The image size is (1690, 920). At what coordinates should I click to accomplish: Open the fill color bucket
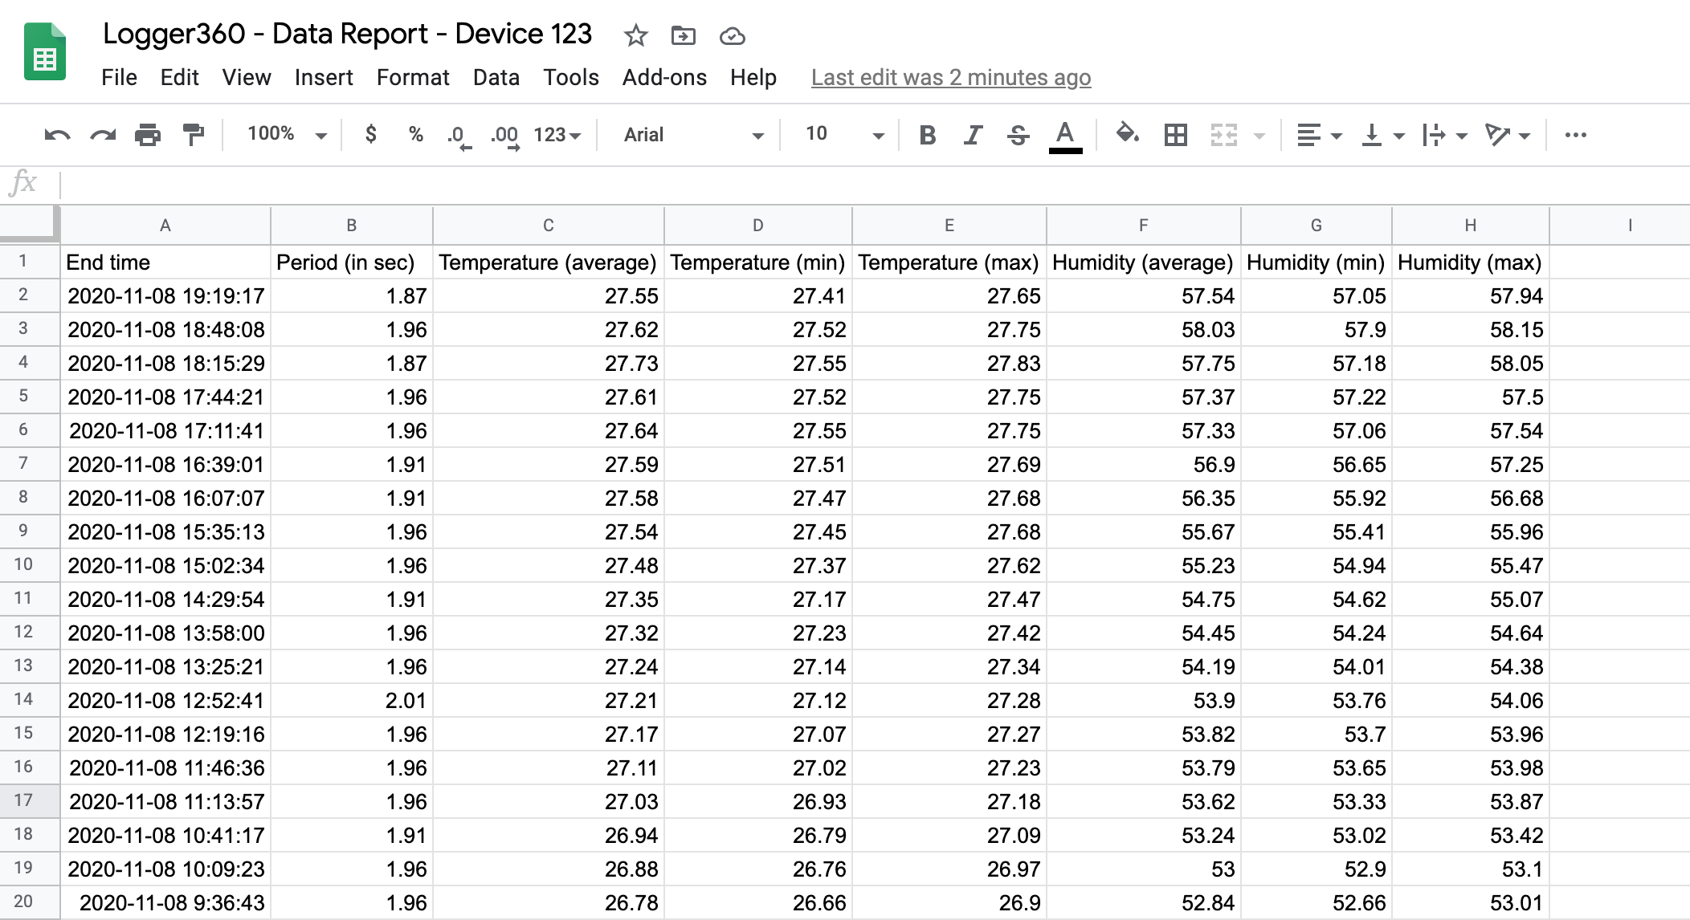pos(1127,134)
